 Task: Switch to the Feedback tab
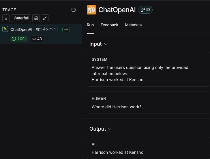(x=109, y=25)
